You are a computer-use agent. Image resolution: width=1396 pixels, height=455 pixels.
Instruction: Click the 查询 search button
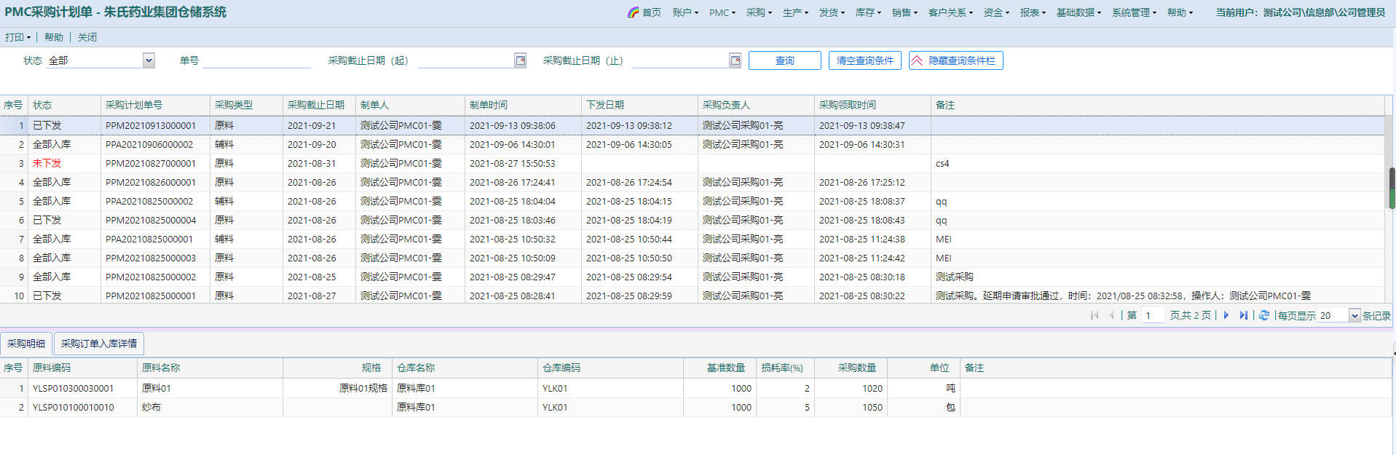point(784,60)
